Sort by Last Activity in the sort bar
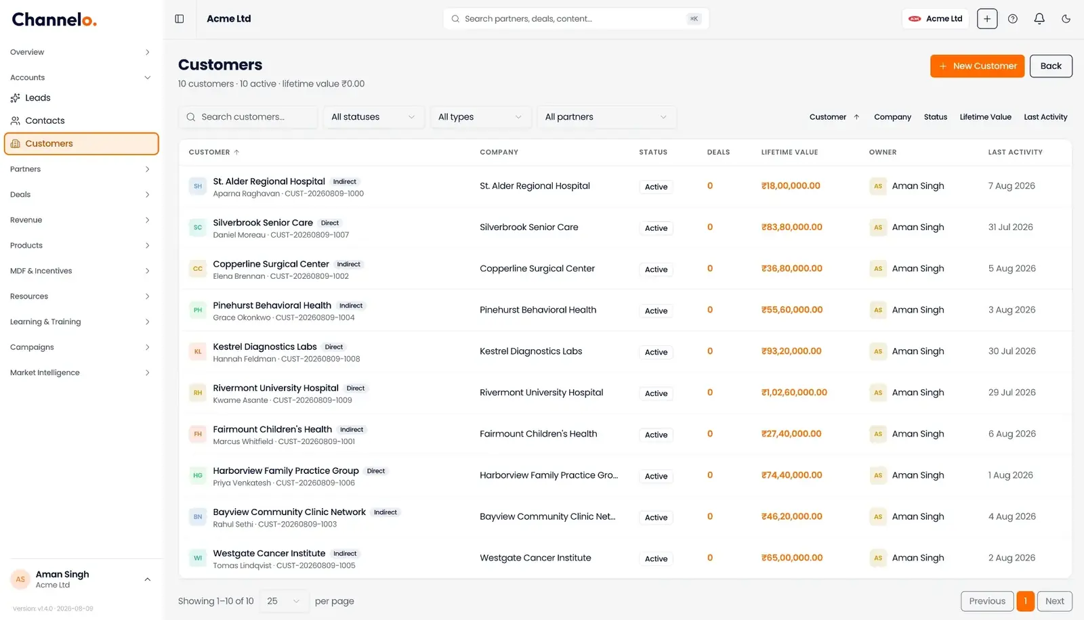This screenshot has height=620, width=1084. pos(1045,117)
